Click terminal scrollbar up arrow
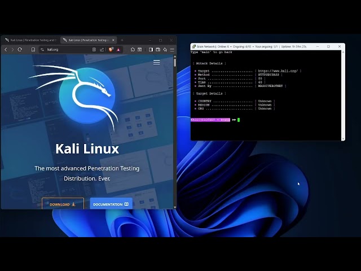 [x=343, y=53]
